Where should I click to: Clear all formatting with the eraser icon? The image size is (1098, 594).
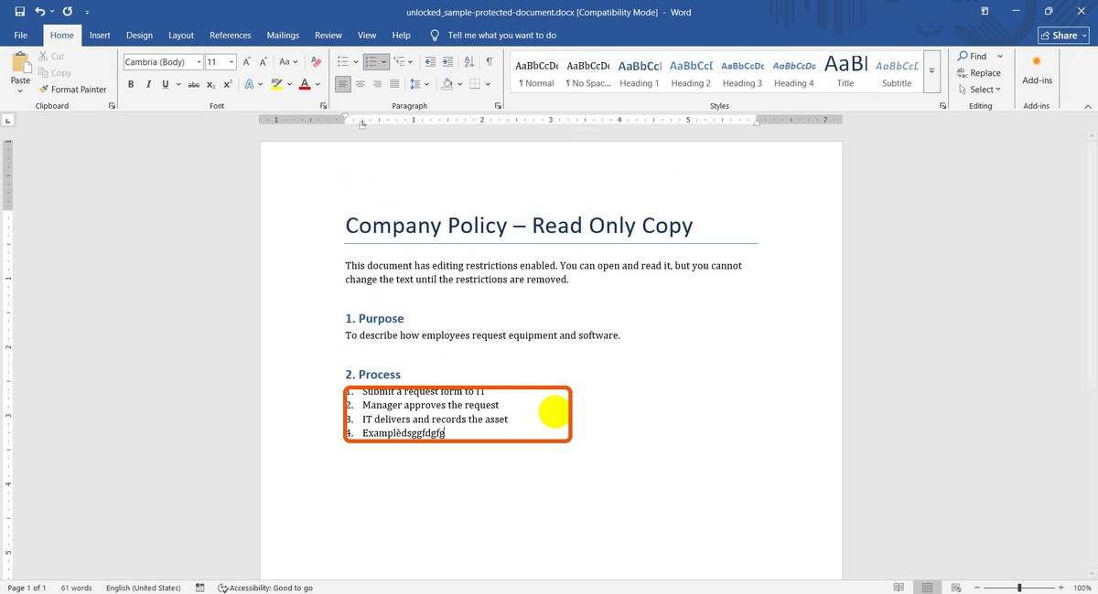316,62
